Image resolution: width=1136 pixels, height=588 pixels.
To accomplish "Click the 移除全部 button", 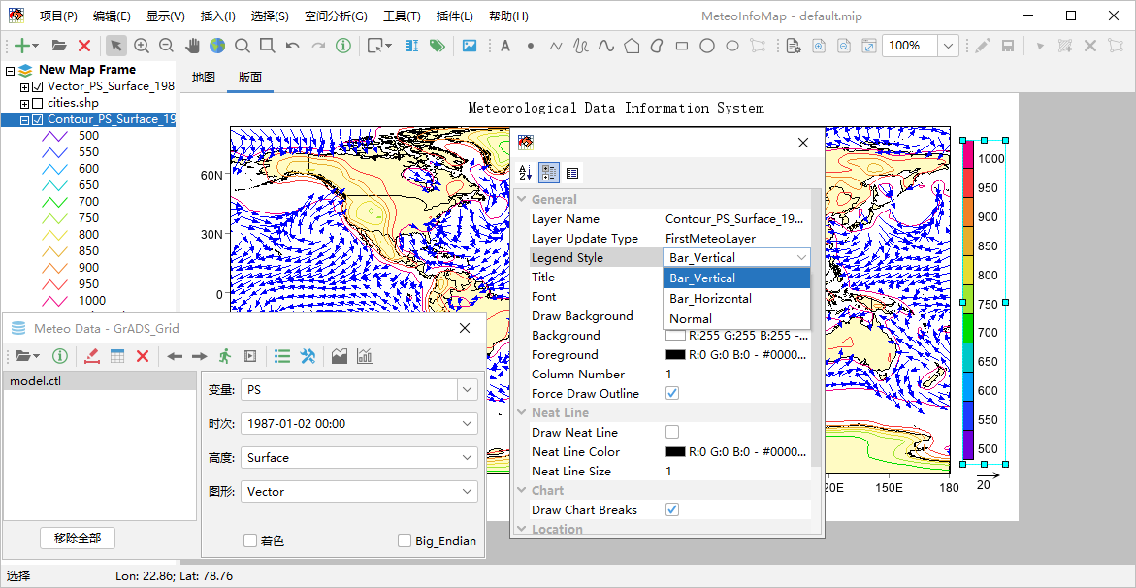I will tap(78, 538).
